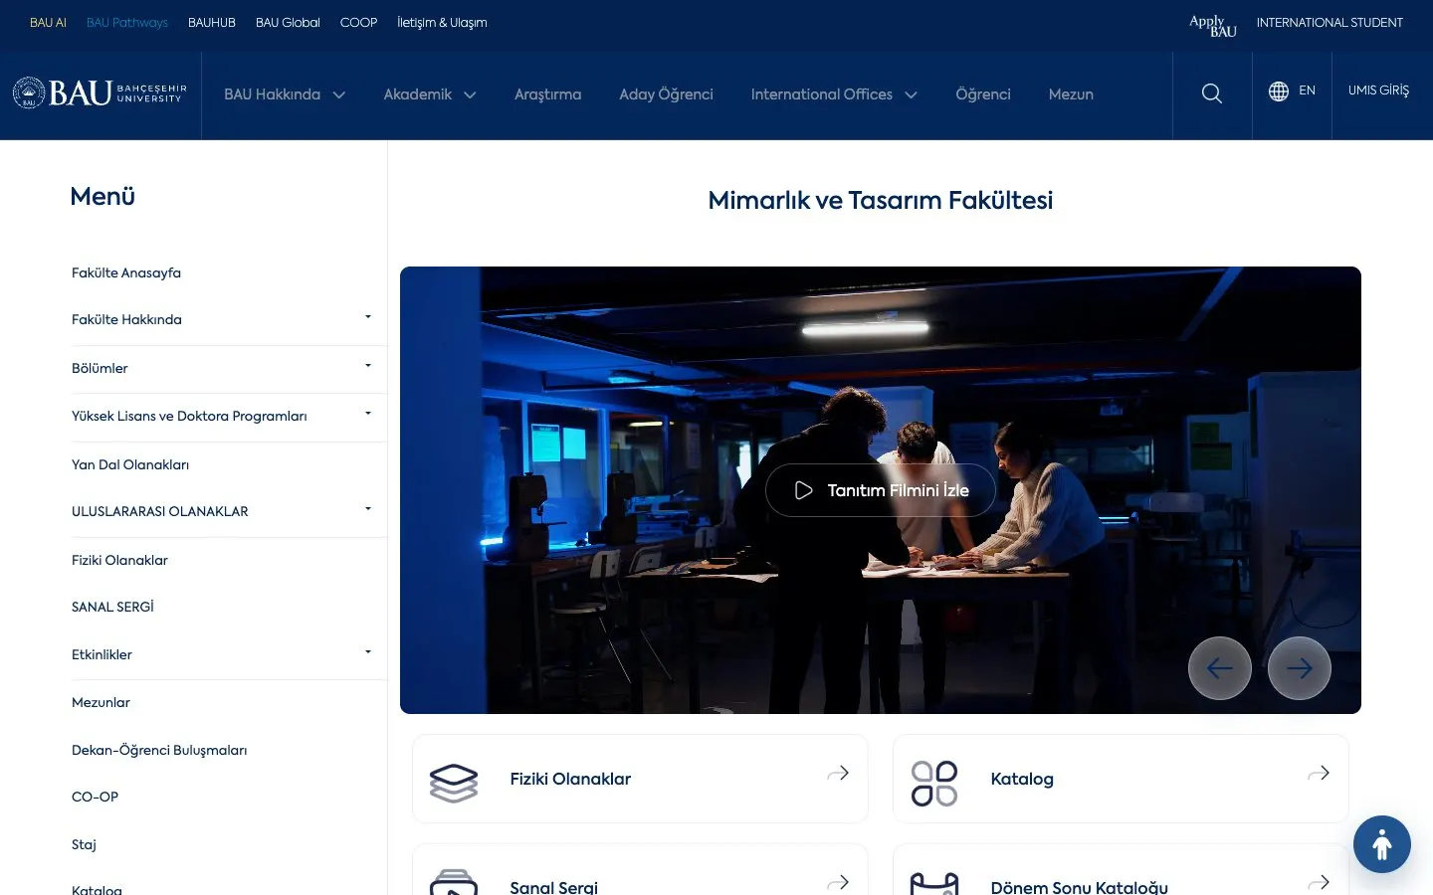
Task: Open SANAL SERGİ sidebar item
Action: tap(112, 607)
